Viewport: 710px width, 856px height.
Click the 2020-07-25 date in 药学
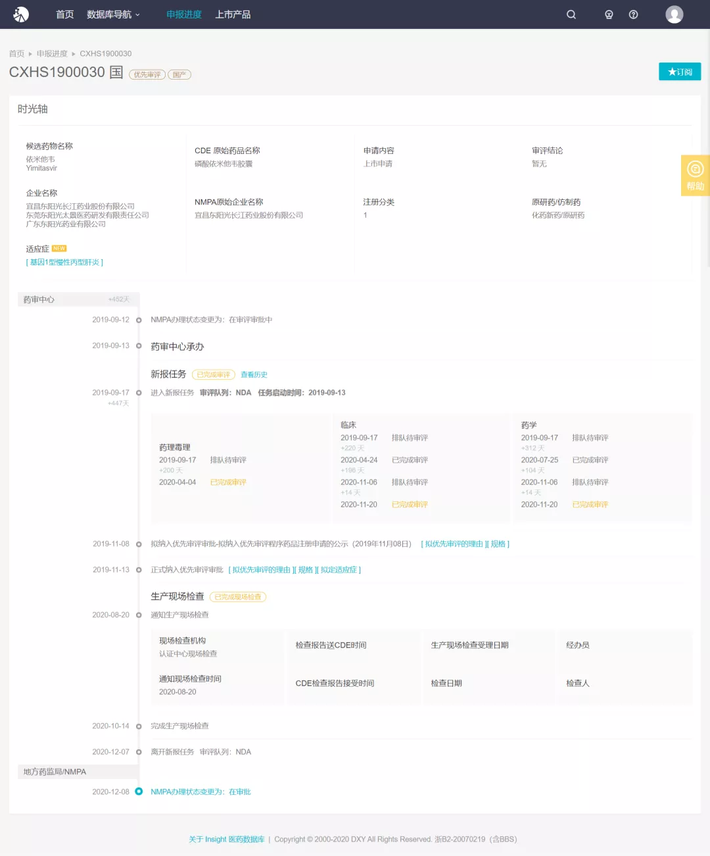click(x=540, y=460)
